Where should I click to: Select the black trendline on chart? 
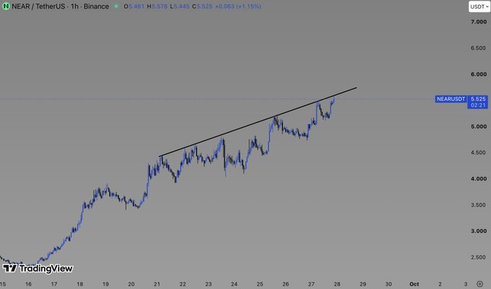click(258, 122)
